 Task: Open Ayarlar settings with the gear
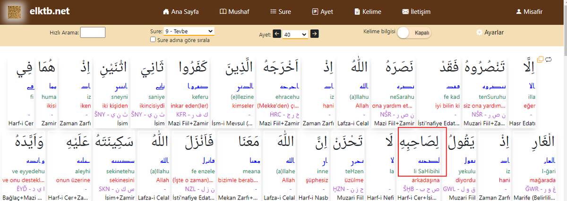point(490,32)
